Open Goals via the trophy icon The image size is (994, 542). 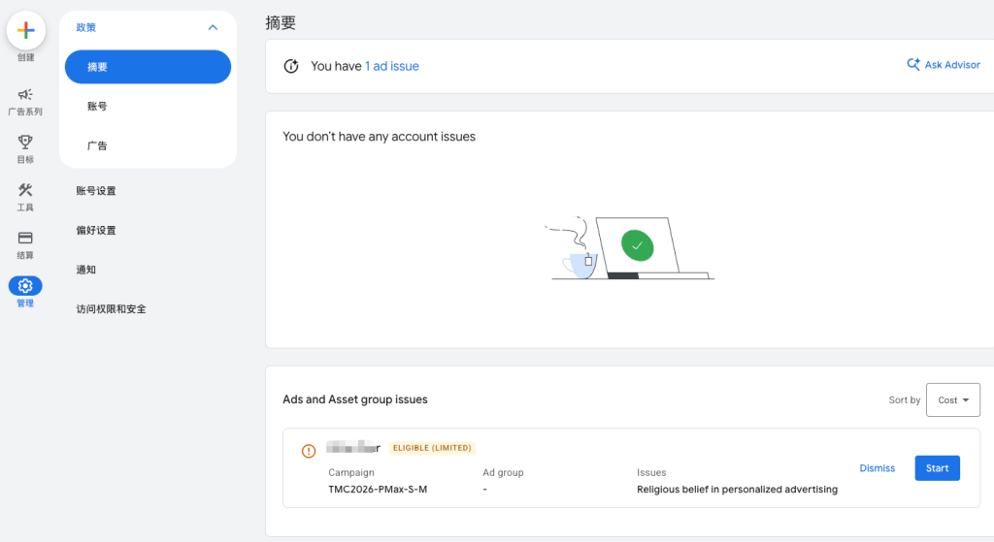pyautogui.click(x=25, y=143)
